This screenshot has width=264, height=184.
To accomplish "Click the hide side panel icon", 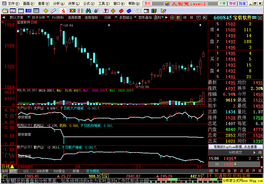I will (205, 17).
